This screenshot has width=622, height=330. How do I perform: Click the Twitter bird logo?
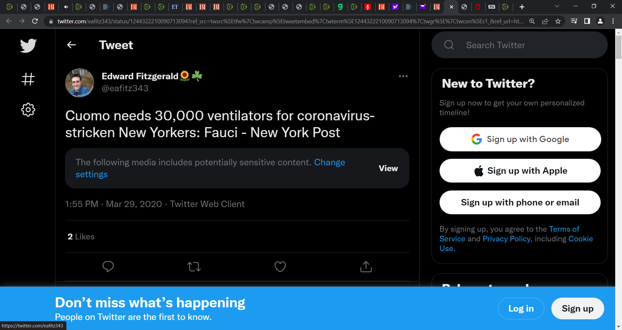(x=28, y=46)
